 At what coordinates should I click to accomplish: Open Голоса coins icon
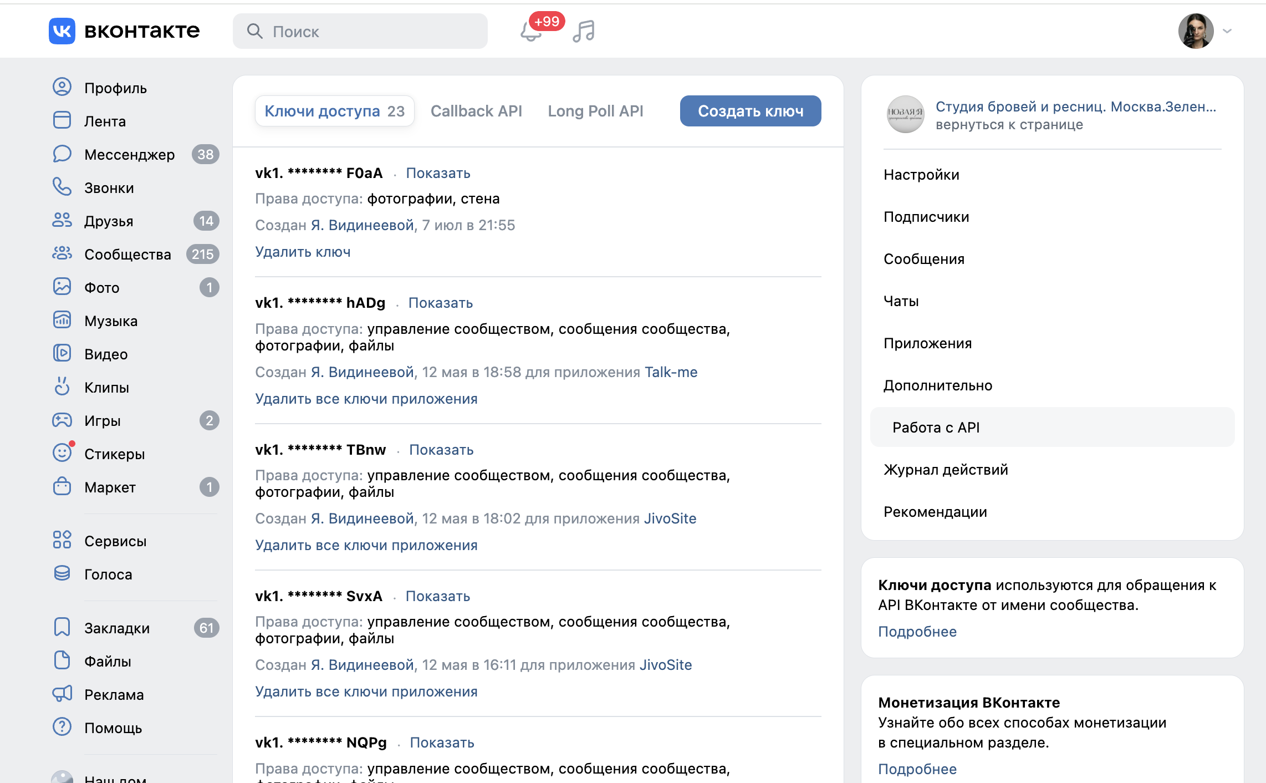coord(62,573)
